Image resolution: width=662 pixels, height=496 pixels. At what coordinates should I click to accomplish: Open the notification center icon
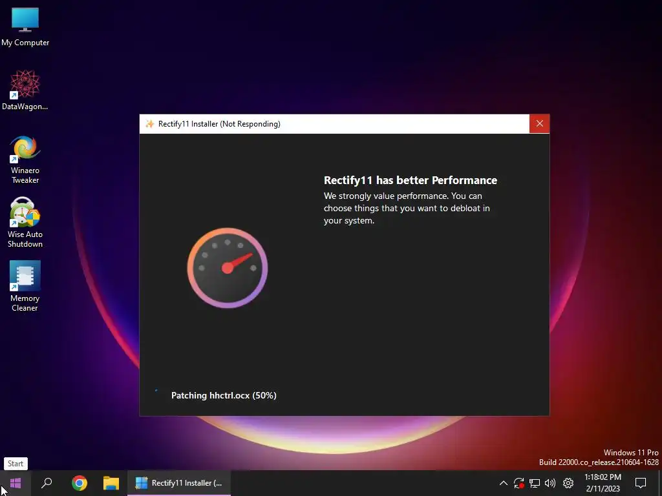point(641,483)
